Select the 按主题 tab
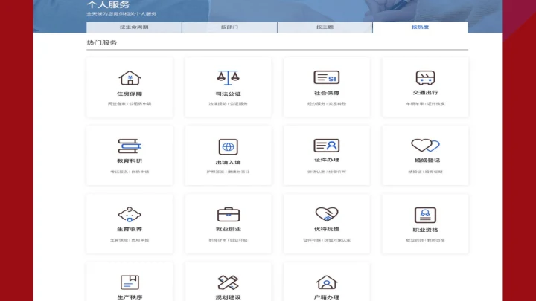This screenshot has width=536, height=301. (x=325, y=27)
